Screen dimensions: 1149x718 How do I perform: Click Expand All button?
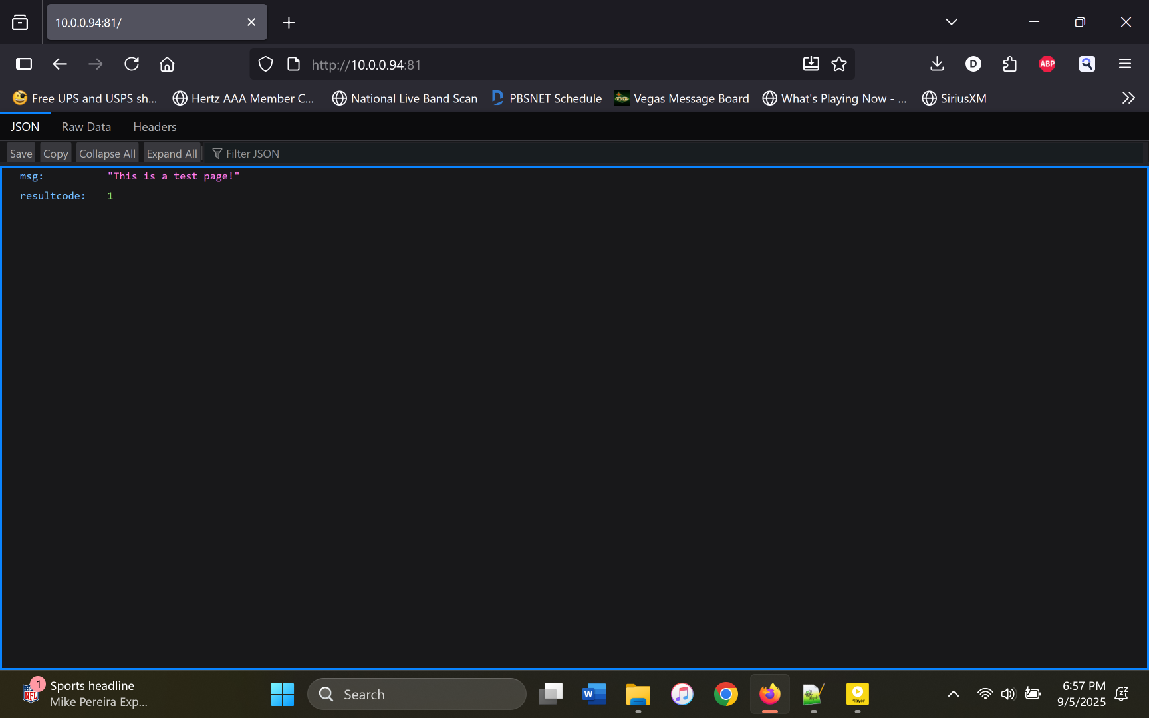(x=172, y=154)
